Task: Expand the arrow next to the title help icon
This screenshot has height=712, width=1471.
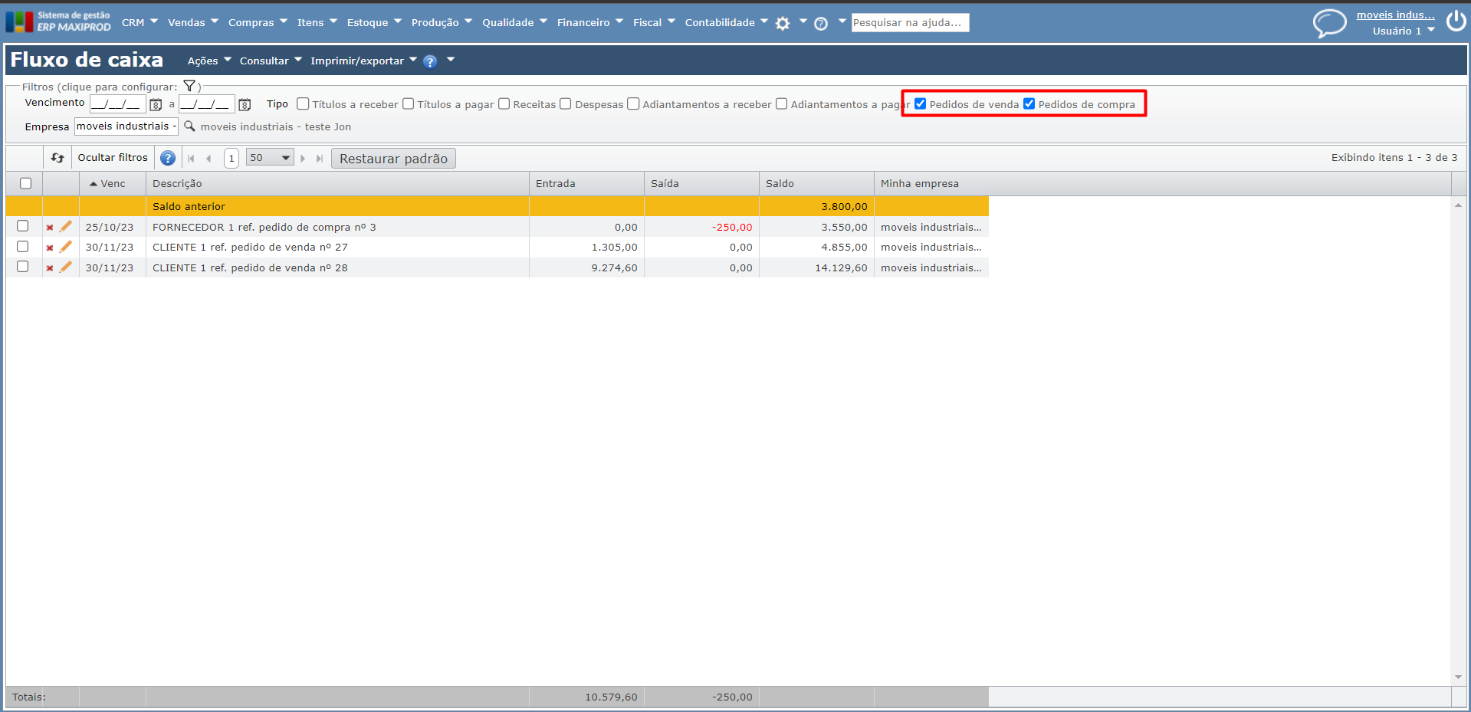Action: coord(451,60)
